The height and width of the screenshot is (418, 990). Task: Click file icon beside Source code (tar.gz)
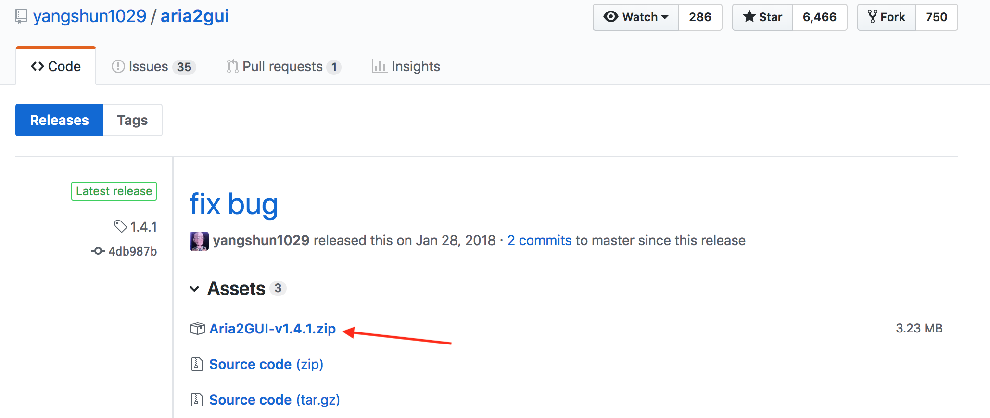point(197,400)
